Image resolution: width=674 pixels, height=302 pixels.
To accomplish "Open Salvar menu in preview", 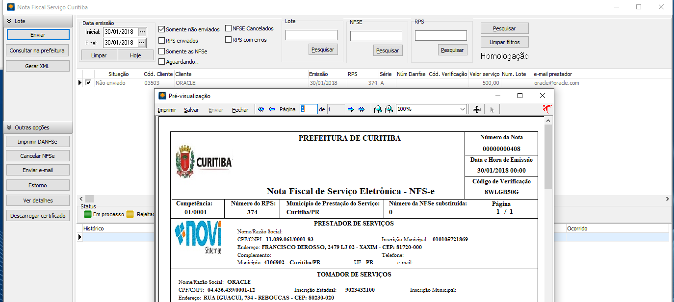I will pyautogui.click(x=191, y=110).
